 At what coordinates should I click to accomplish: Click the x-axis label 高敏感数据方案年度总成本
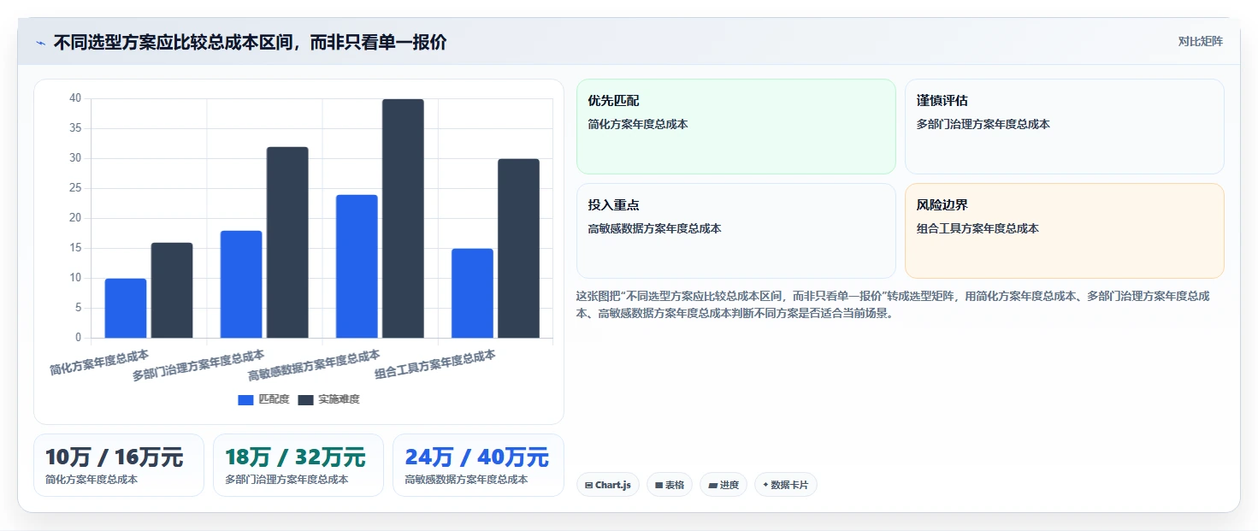click(314, 365)
